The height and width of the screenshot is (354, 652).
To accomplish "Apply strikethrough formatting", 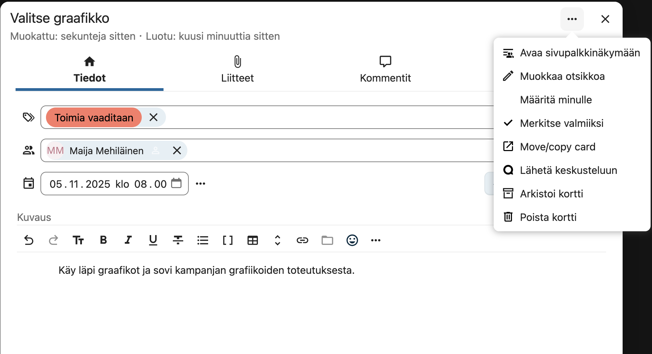I will click(178, 240).
